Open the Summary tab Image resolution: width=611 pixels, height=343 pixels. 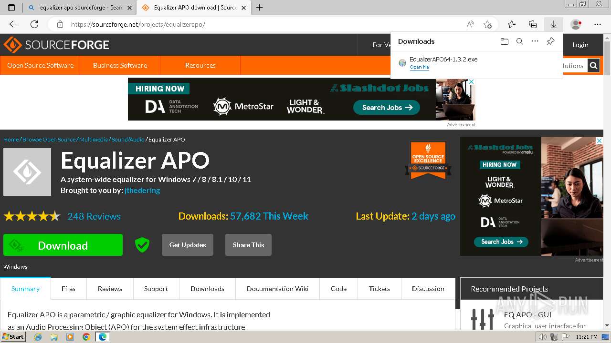[25, 289]
